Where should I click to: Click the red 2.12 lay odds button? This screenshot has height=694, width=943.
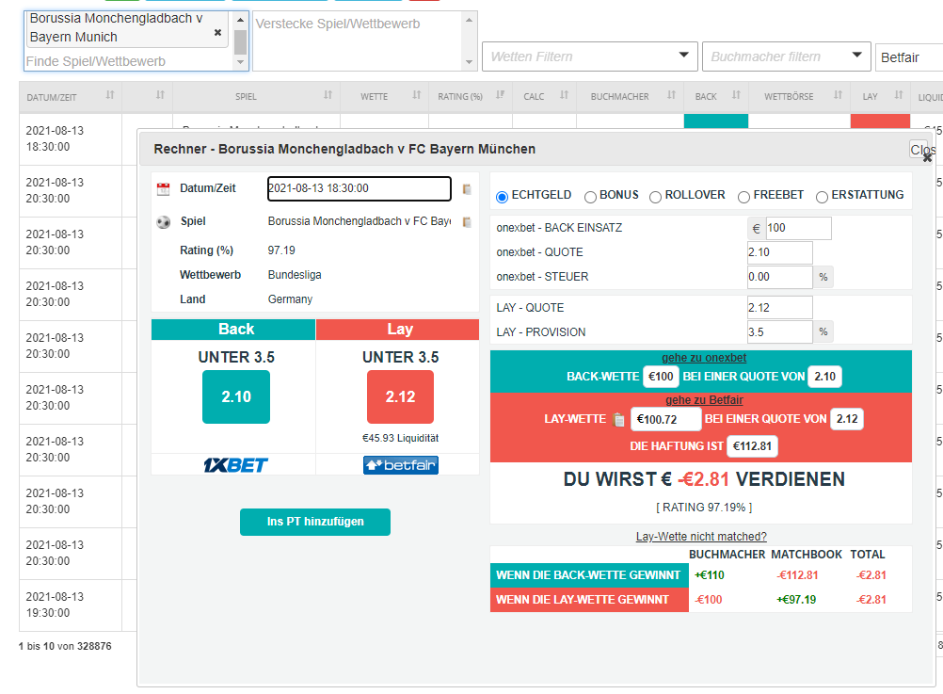pyautogui.click(x=400, y=396)
